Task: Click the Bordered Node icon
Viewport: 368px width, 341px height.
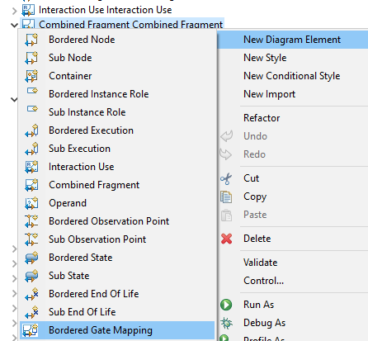Action: (x=31, y=40)
